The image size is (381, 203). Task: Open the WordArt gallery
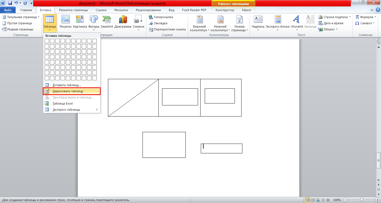coord(297,20)
